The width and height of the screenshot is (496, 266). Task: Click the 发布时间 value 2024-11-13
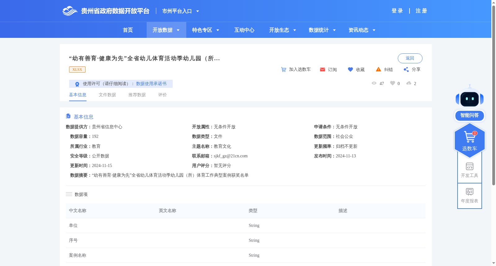tap(346, 156)
